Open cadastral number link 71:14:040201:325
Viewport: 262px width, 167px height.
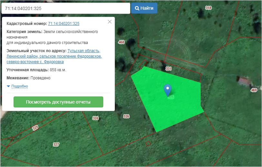tap(64, 24)
